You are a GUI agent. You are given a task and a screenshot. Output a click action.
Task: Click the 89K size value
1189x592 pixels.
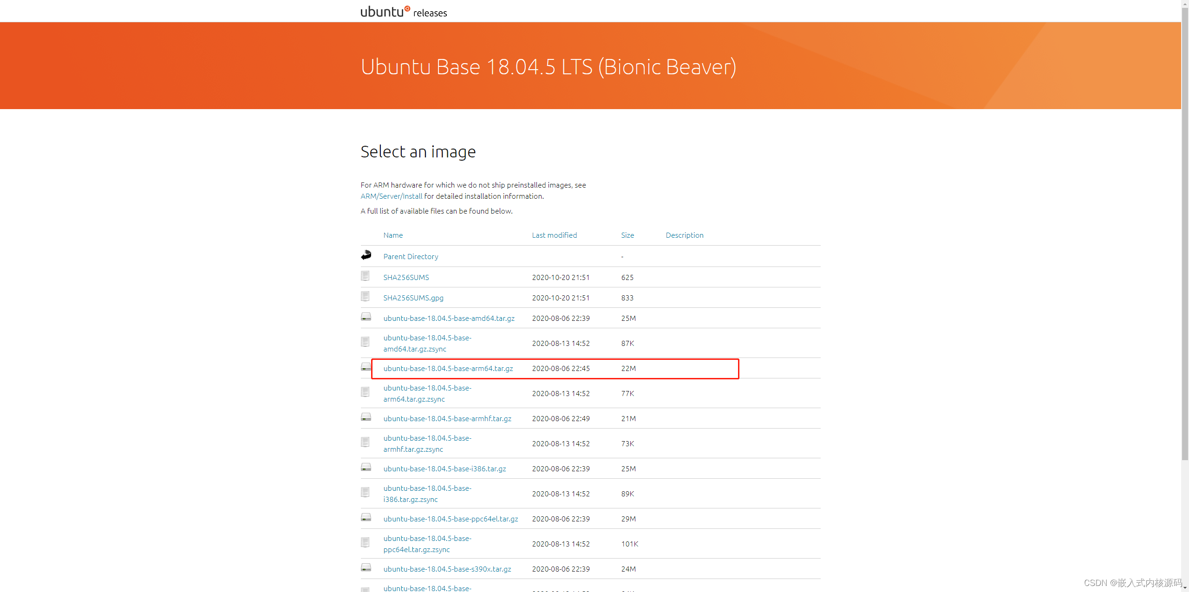coord(627,494)
